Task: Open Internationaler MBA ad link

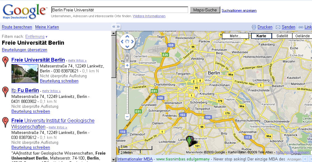Action: pos(135,159)
